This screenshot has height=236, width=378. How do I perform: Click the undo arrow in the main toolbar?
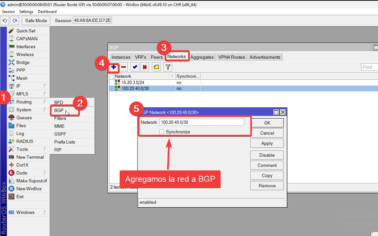[5, 20]
